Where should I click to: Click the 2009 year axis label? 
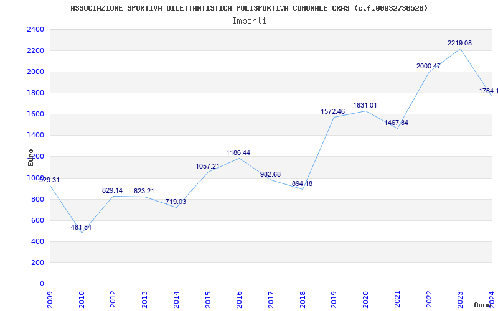click(x=50, y=299)
